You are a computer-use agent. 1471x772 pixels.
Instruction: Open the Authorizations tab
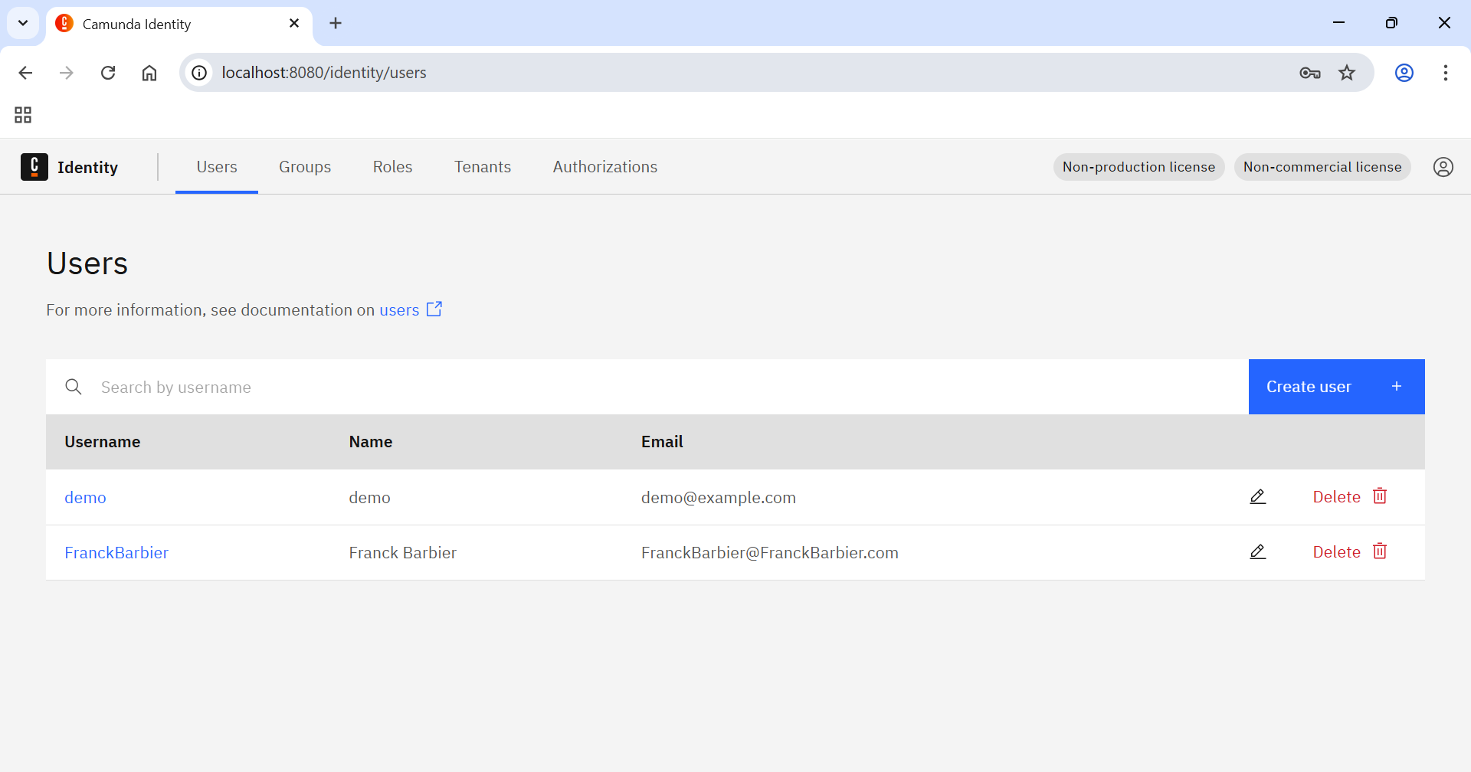click(605, 167)
